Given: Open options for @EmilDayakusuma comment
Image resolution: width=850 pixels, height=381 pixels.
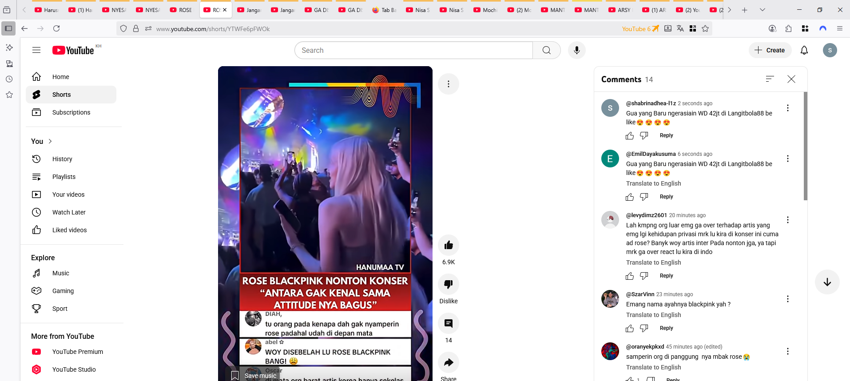Looking at the screenshot, I should pyautogui.click(x=787, y=159).
